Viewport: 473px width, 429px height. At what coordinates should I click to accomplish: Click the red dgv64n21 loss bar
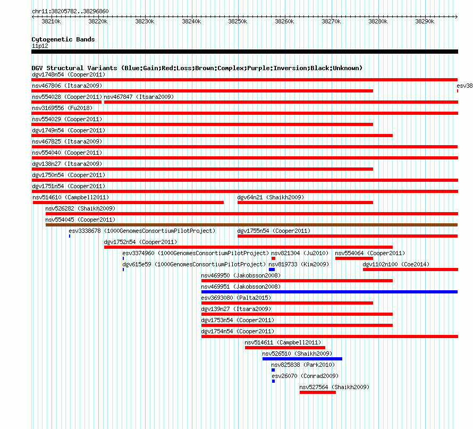point(305,203)
